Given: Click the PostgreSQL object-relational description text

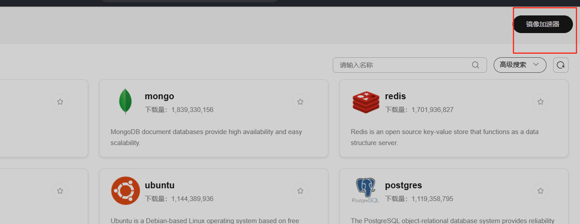Looking at the screenshot, I should coord(453,220).
